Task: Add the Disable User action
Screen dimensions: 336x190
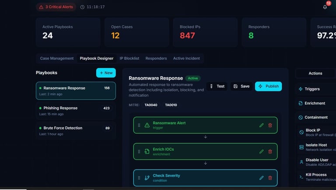Action: 317,162
